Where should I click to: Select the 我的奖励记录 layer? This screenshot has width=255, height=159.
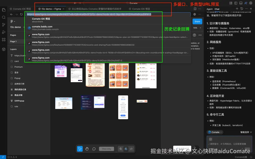(20, 90)
